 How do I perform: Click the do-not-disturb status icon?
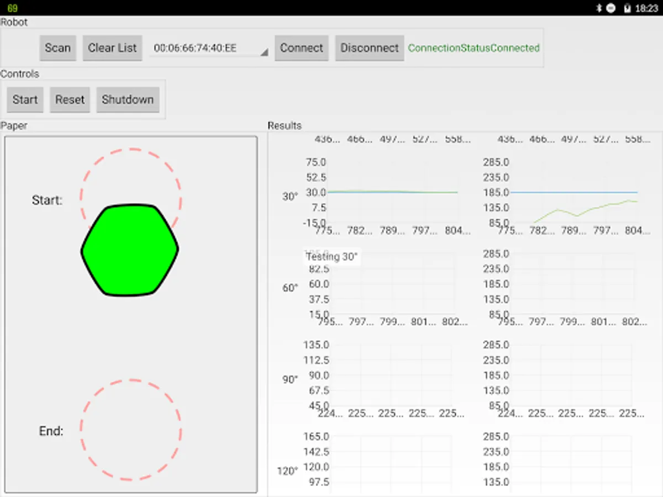(x=611, y=8)
